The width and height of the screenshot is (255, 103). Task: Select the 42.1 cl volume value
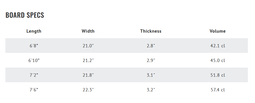218,46
